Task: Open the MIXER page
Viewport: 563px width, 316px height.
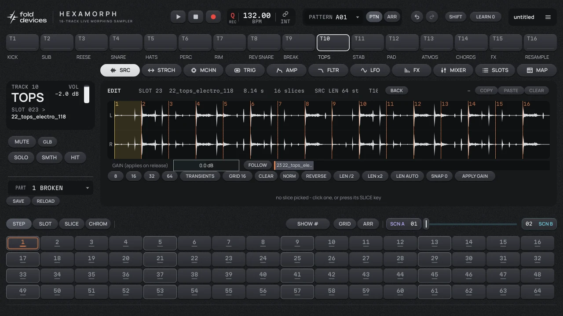Action: click(453, 70)
